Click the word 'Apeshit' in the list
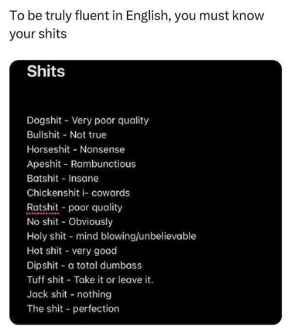Screen dimensions: 291x329 click(x=44, y=164)
